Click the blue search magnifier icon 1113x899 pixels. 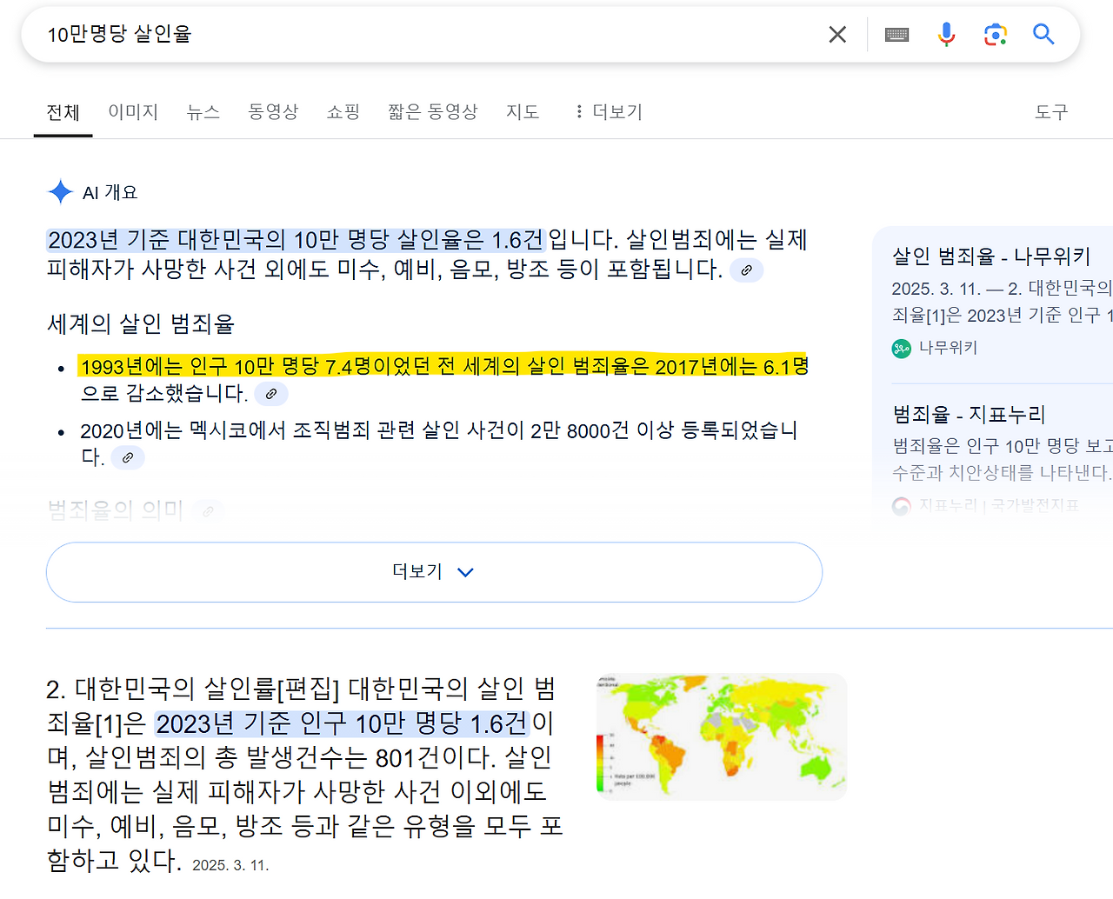(x=1043, y=34)
